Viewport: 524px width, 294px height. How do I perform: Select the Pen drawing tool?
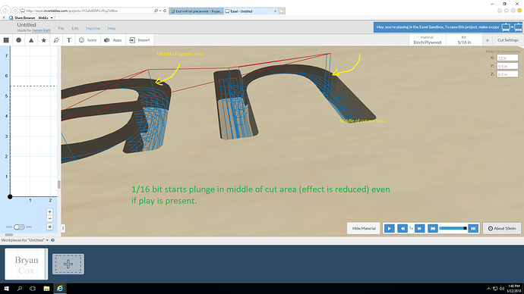click(56, 40)
